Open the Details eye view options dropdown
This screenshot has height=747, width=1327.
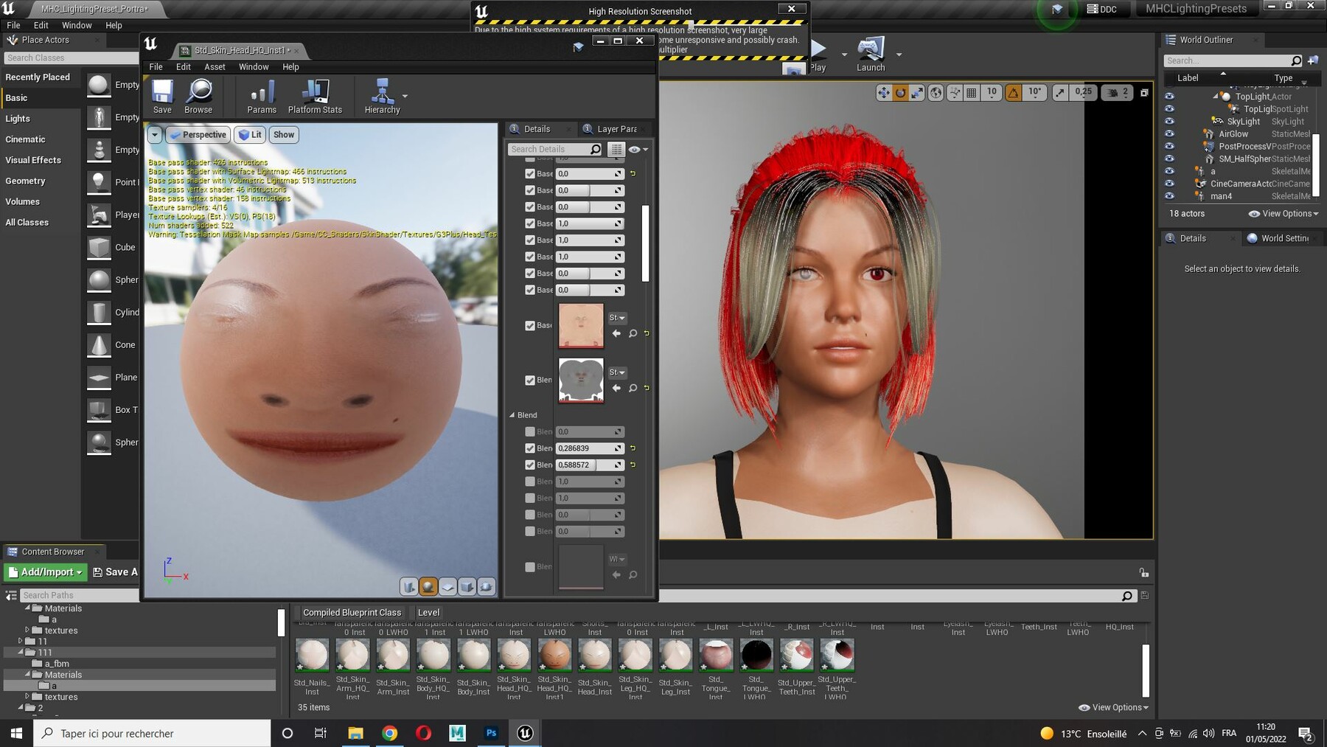pos(638,149)
